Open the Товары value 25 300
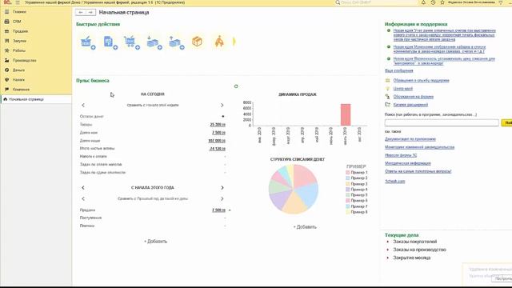The height and width of the screenshot is (288, 512). point(218,125)
